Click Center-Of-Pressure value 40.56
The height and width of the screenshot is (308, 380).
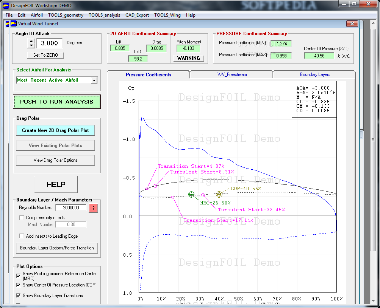coord(319,56)
